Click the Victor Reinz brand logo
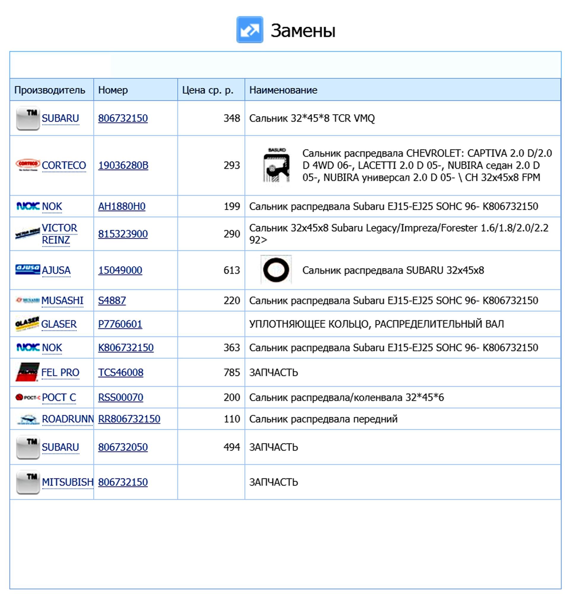This screenshot has height=594, width=565. tap(28, 233)
